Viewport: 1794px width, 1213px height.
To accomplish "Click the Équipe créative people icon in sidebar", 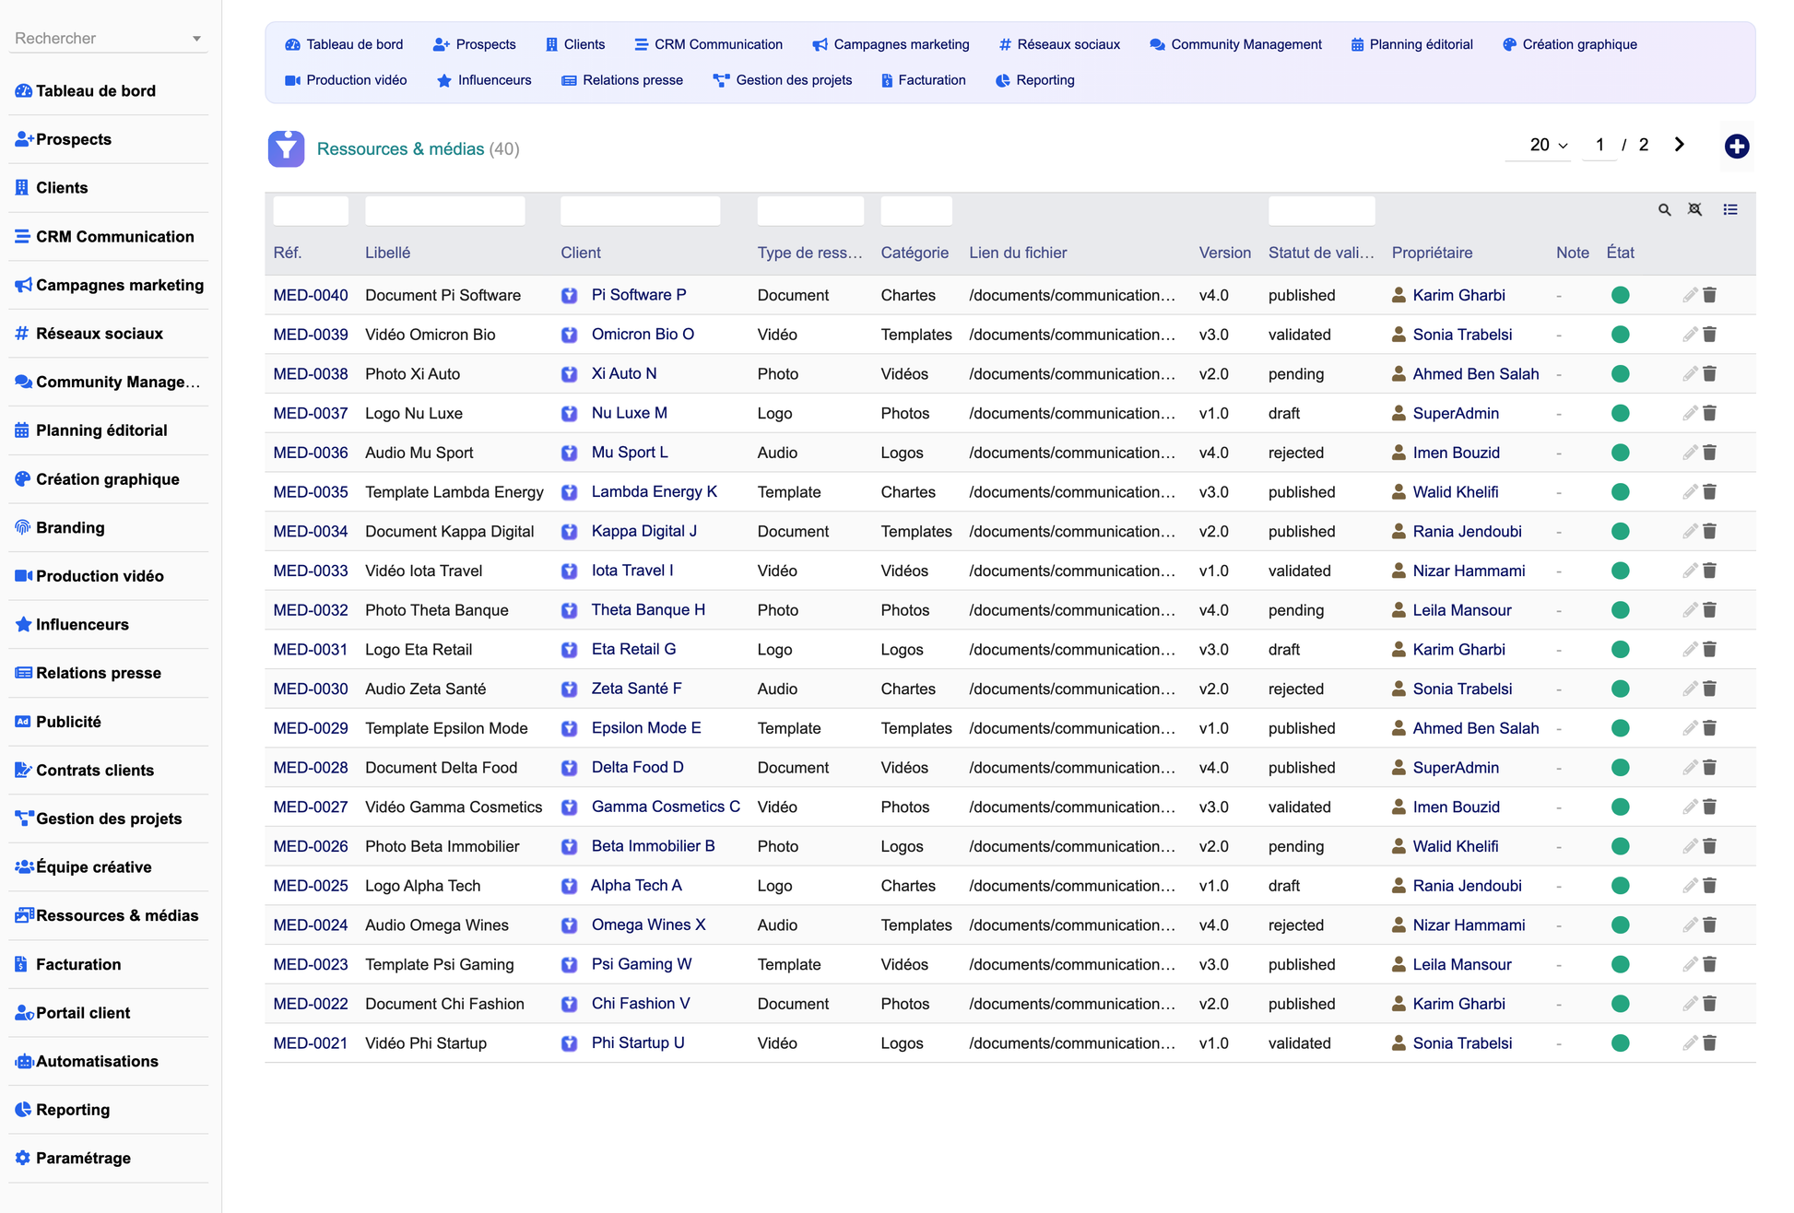I will click(x=25, y=866).
